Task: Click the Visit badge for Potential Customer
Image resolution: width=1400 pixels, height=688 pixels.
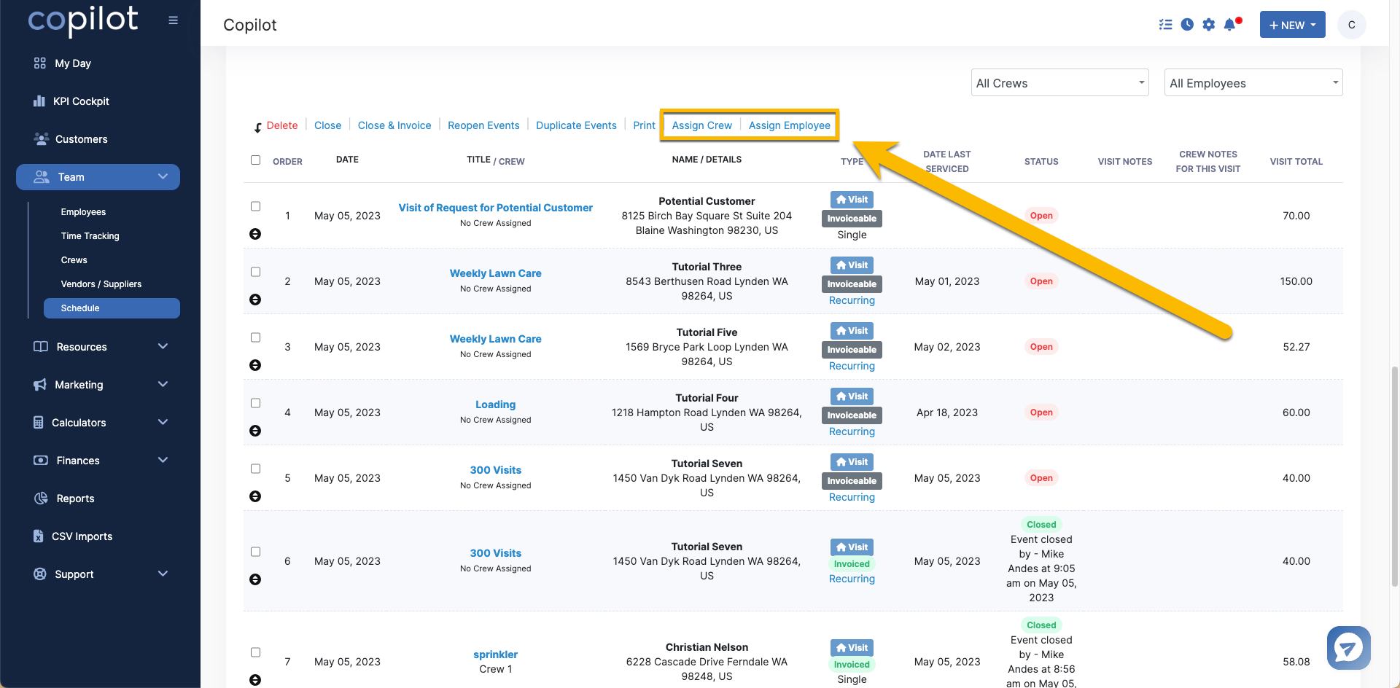Action: click(852, 200)
